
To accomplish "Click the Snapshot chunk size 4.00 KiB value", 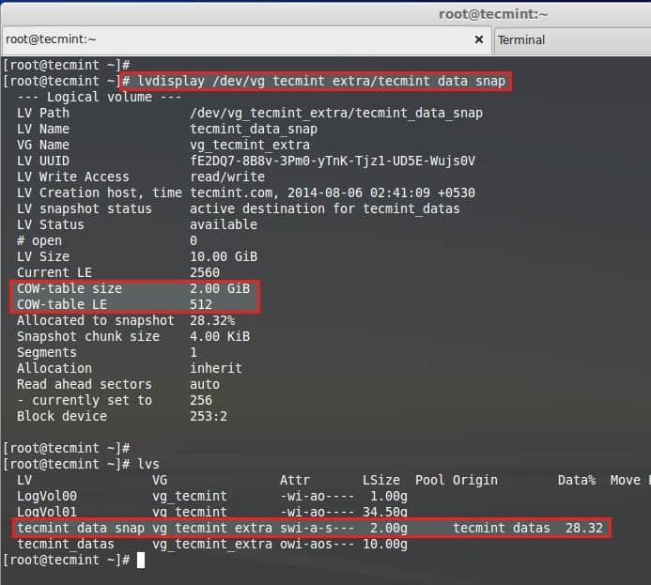I will [x=219, y=336].
